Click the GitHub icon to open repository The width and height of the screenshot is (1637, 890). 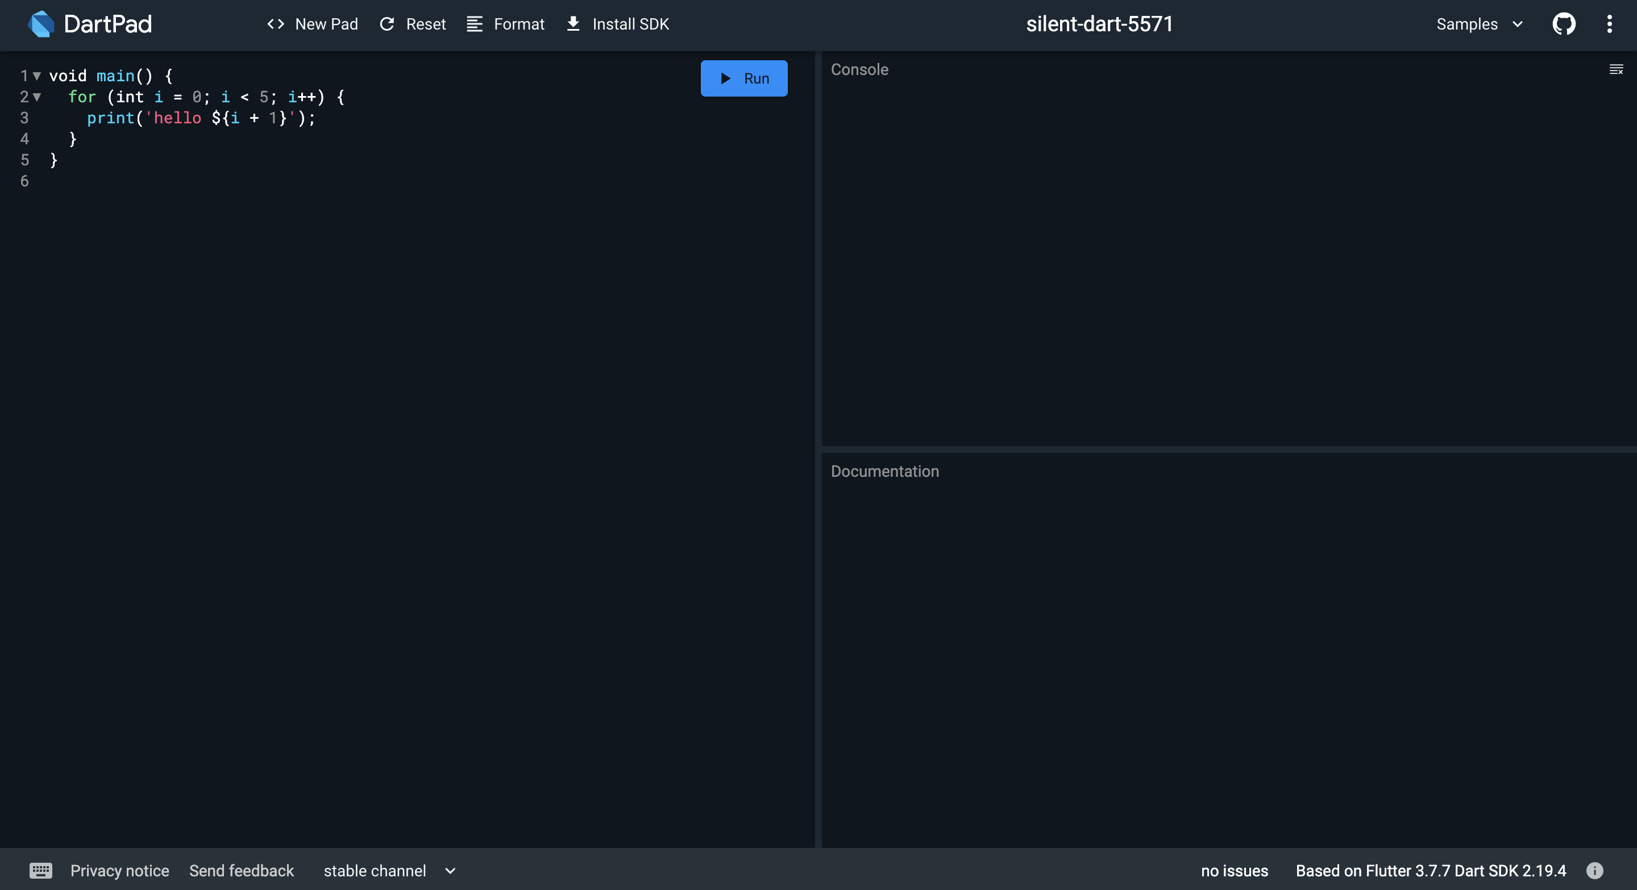coord(1565,24)
